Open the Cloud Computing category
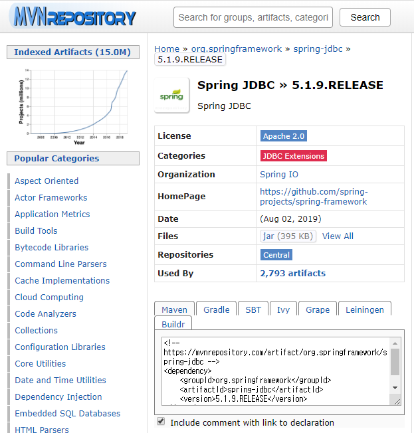 [49, 297]
